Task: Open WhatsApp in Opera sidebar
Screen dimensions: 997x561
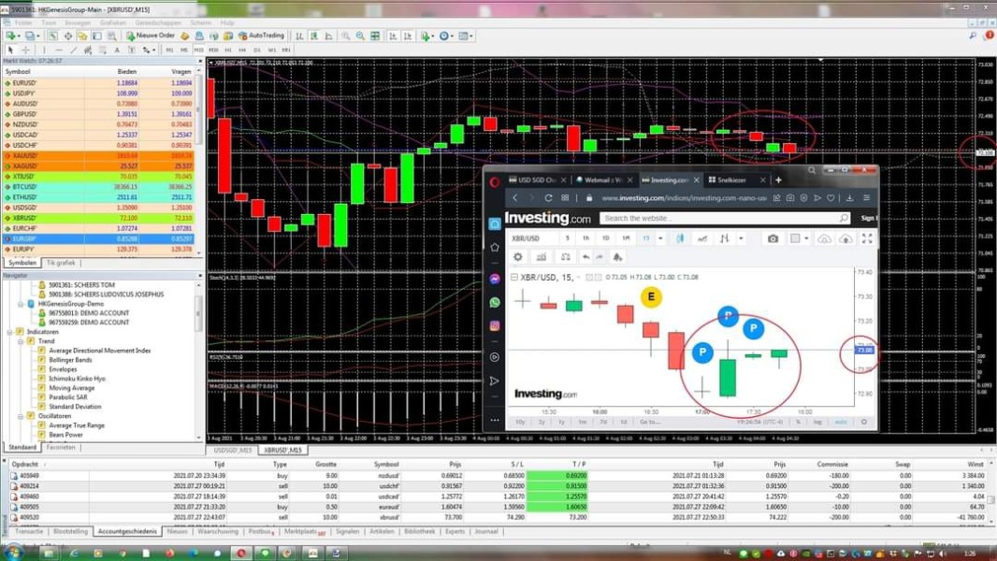Action: pyautogui.click(x=495, y=302)
